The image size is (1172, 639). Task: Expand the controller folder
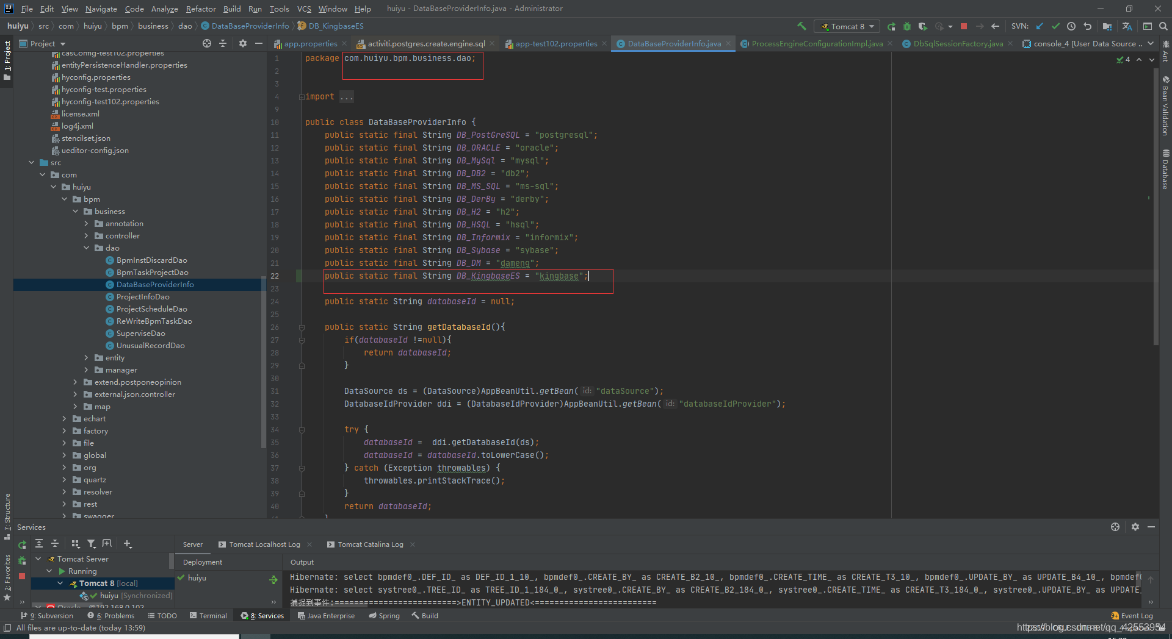click(x=87, y=236)
